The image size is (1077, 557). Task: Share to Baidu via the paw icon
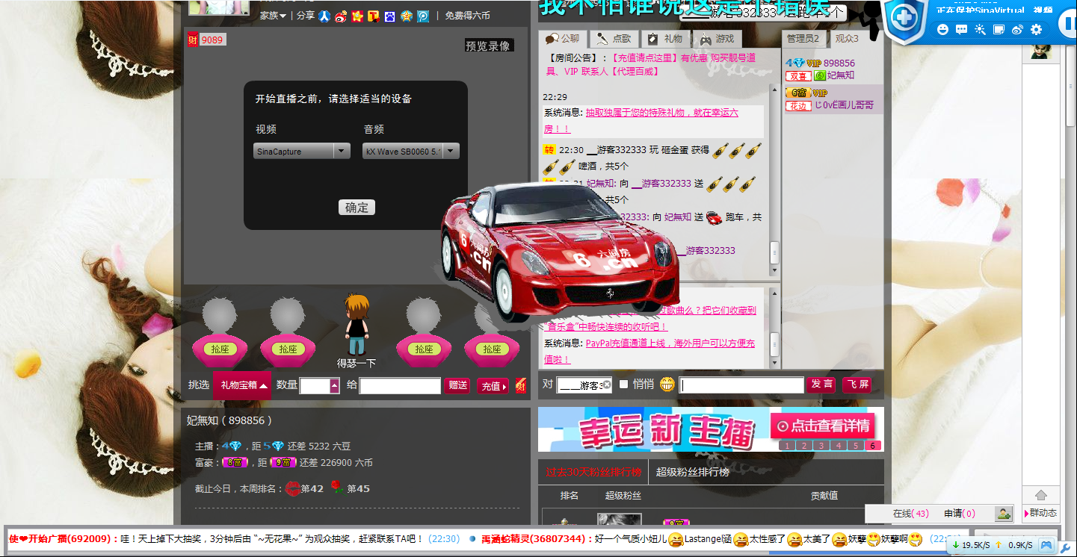coord(389,16)
